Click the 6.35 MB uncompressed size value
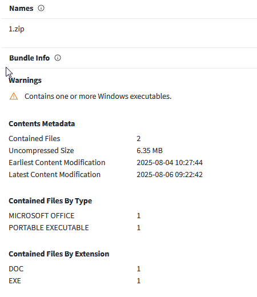This screenshot has width=257, height=297. [x=150, y=151]
